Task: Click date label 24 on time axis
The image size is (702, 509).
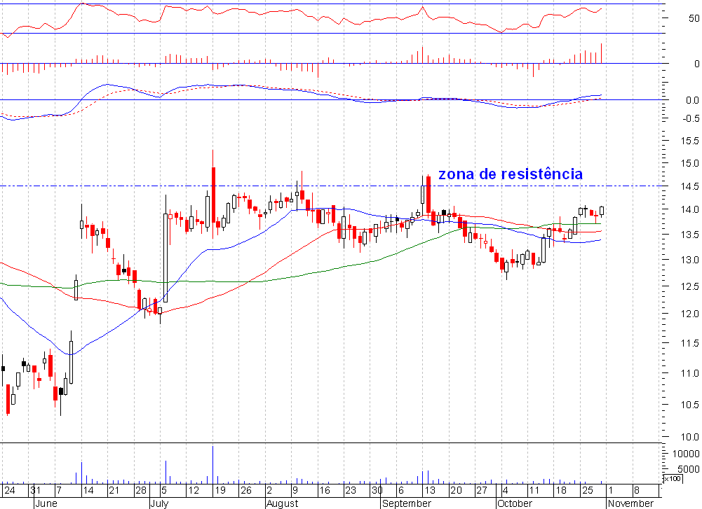Action: coord(9,491)
